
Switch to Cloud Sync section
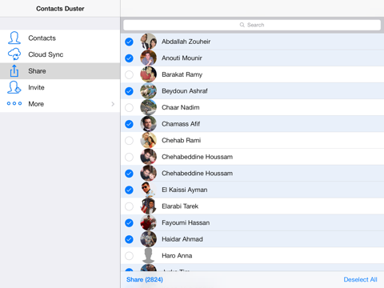tap(46, 54)
